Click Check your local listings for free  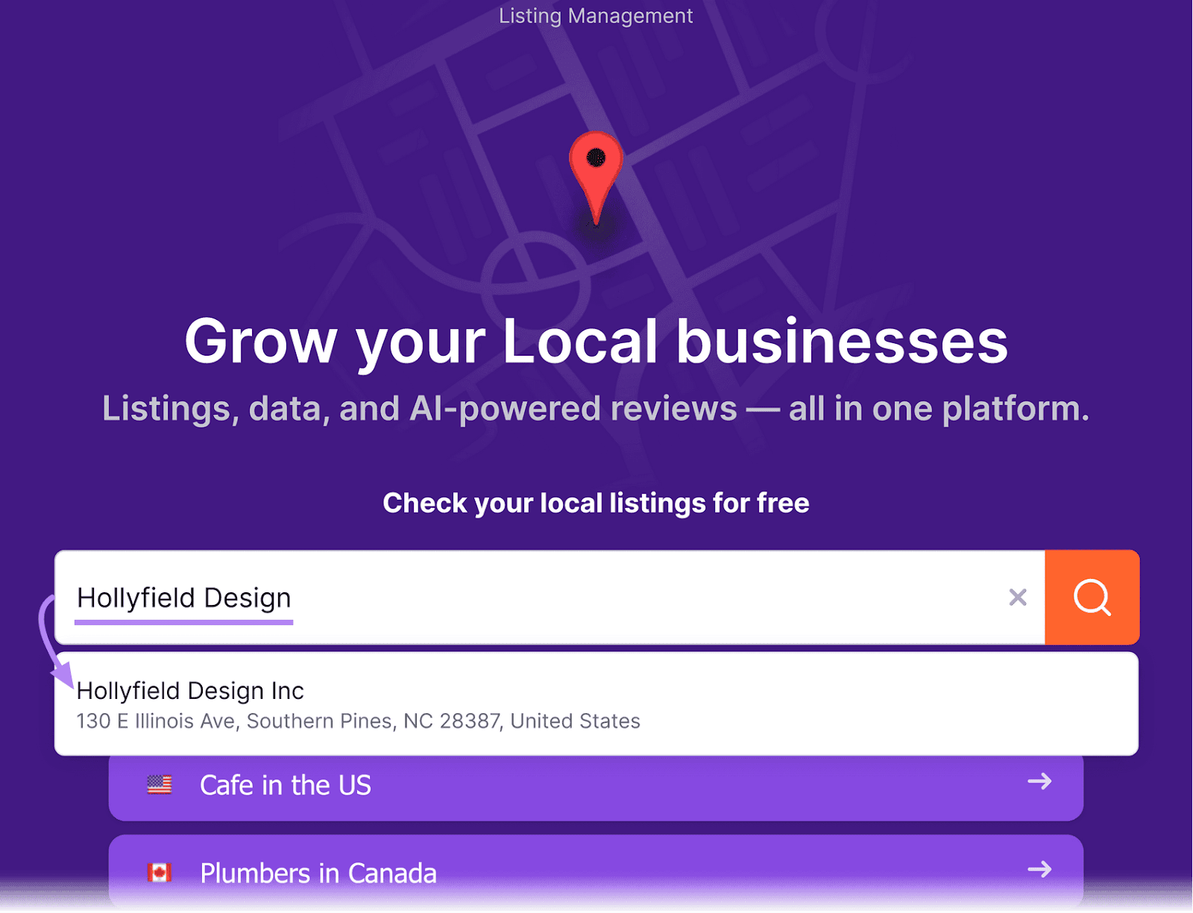[596, 503]
